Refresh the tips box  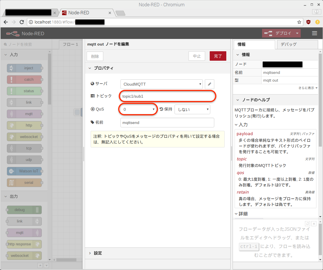click(x=308, y=224)
